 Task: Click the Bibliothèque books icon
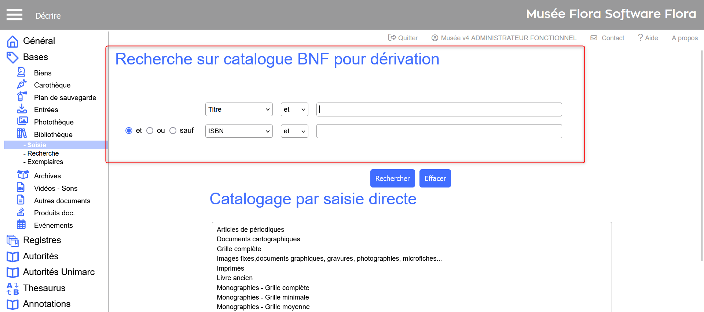click(22, 134)
